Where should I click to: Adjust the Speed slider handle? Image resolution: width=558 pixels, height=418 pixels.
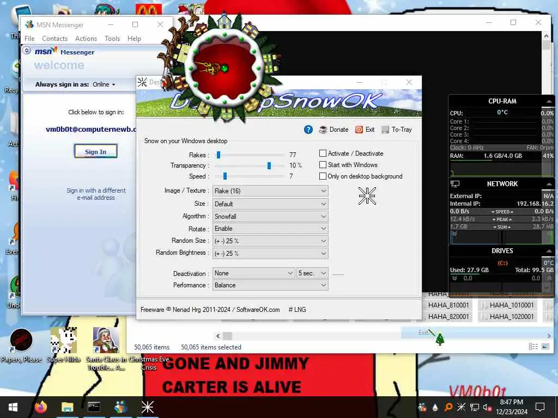(225, 176)
